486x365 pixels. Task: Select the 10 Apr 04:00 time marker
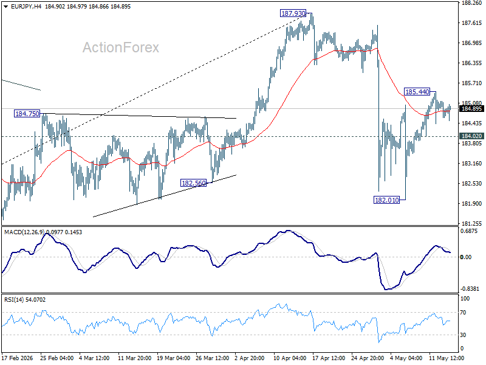point(290,358)
